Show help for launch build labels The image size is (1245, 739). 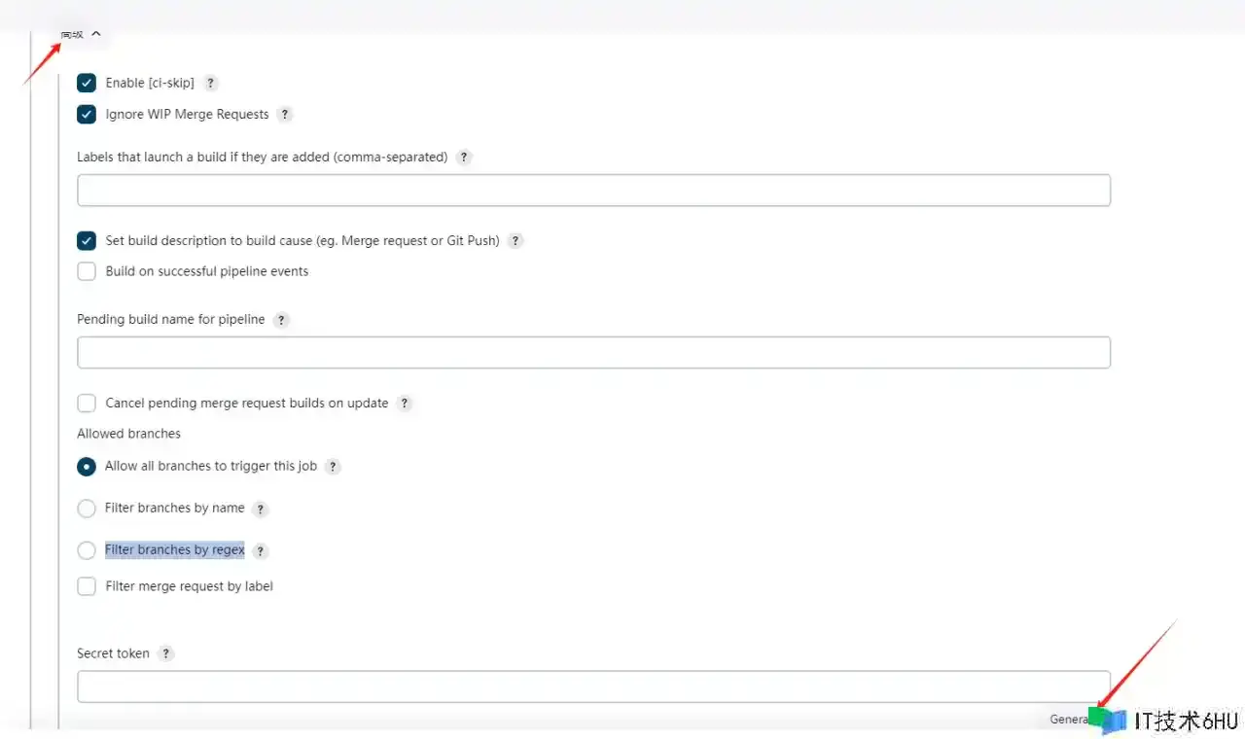coord(464,158)
